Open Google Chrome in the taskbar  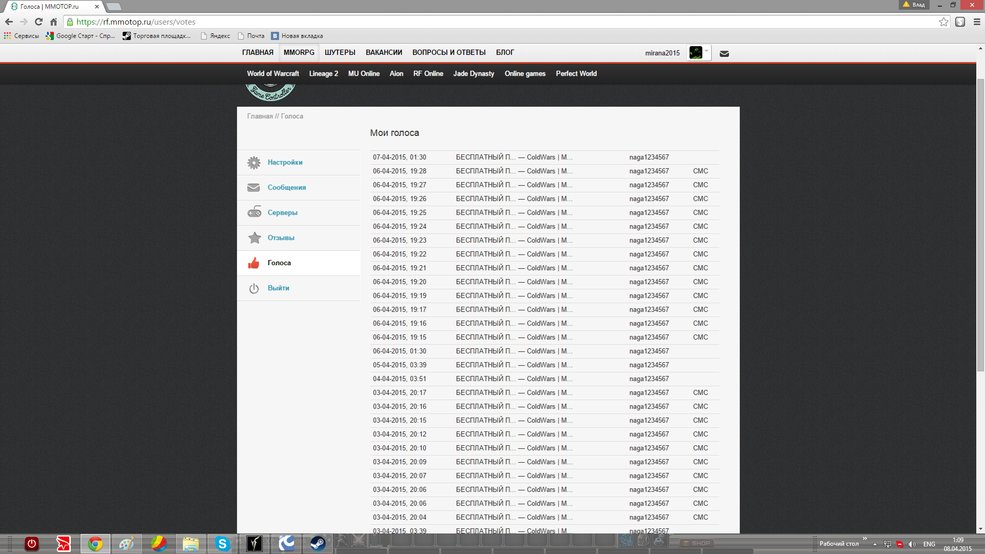click(x=95, y=544)
